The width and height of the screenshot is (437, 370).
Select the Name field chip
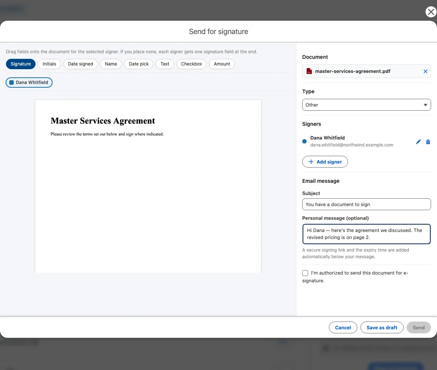[x=111, y=64]
